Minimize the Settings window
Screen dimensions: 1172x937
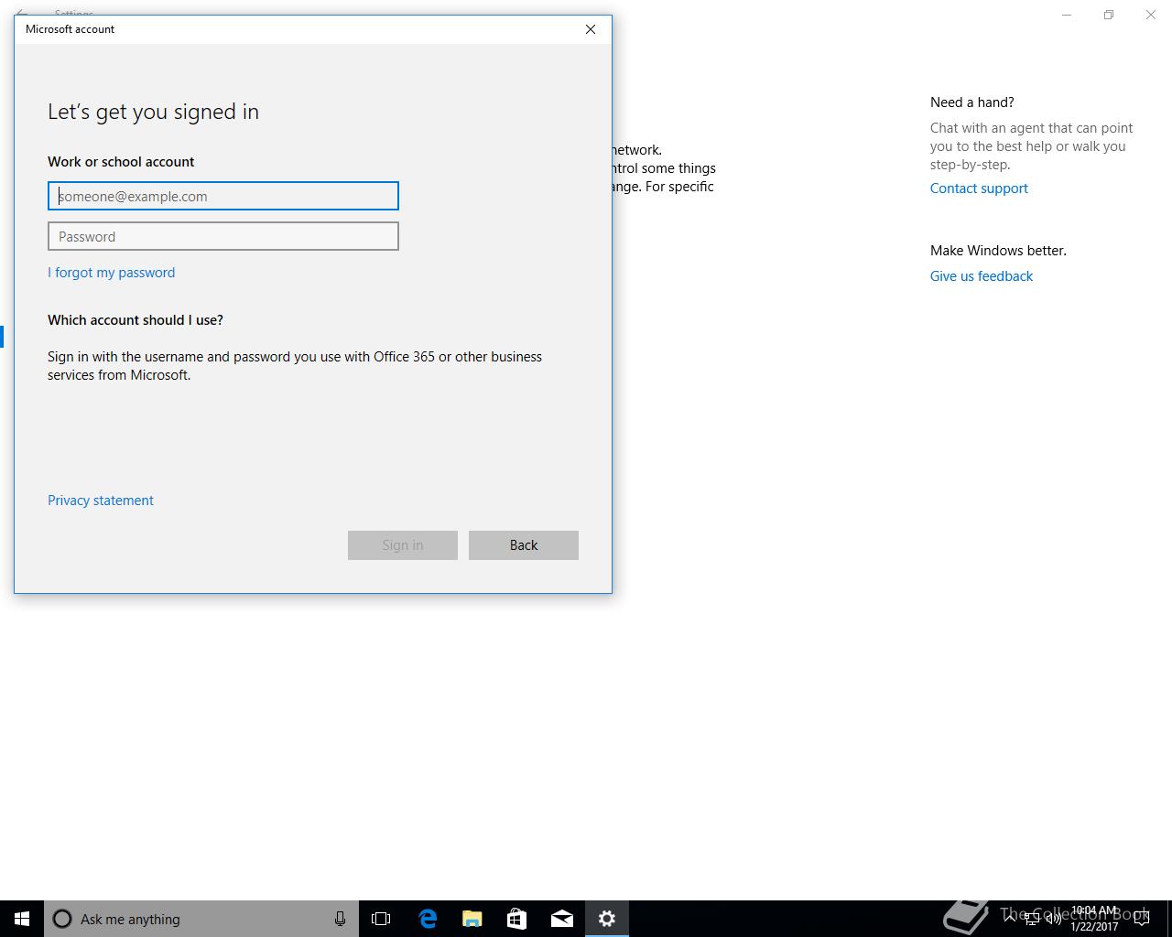coord(1067,15)
